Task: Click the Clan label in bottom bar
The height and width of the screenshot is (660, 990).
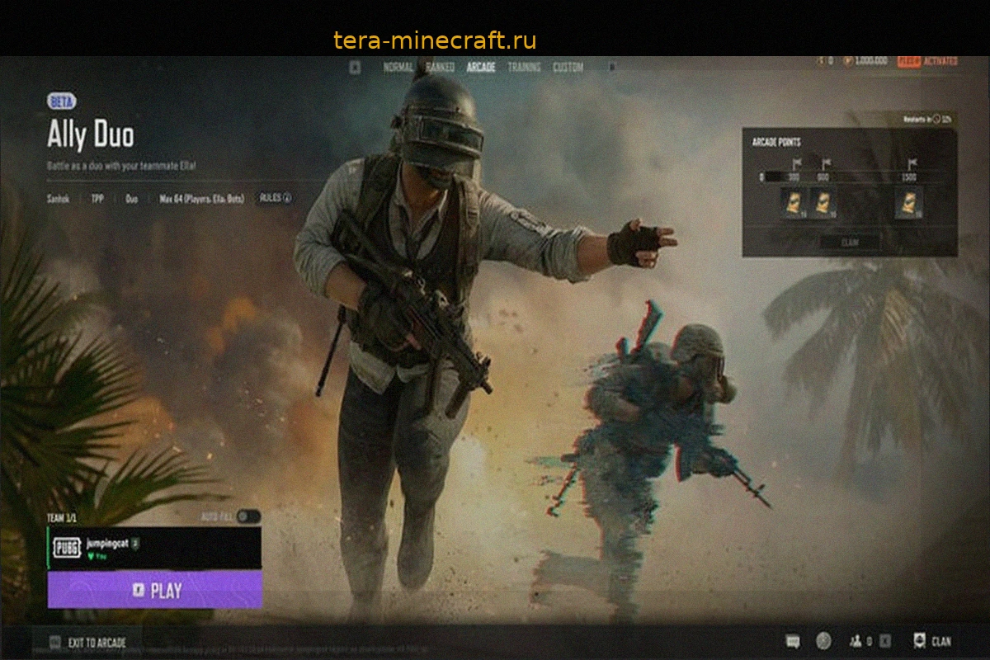Action: click(941, 641)
